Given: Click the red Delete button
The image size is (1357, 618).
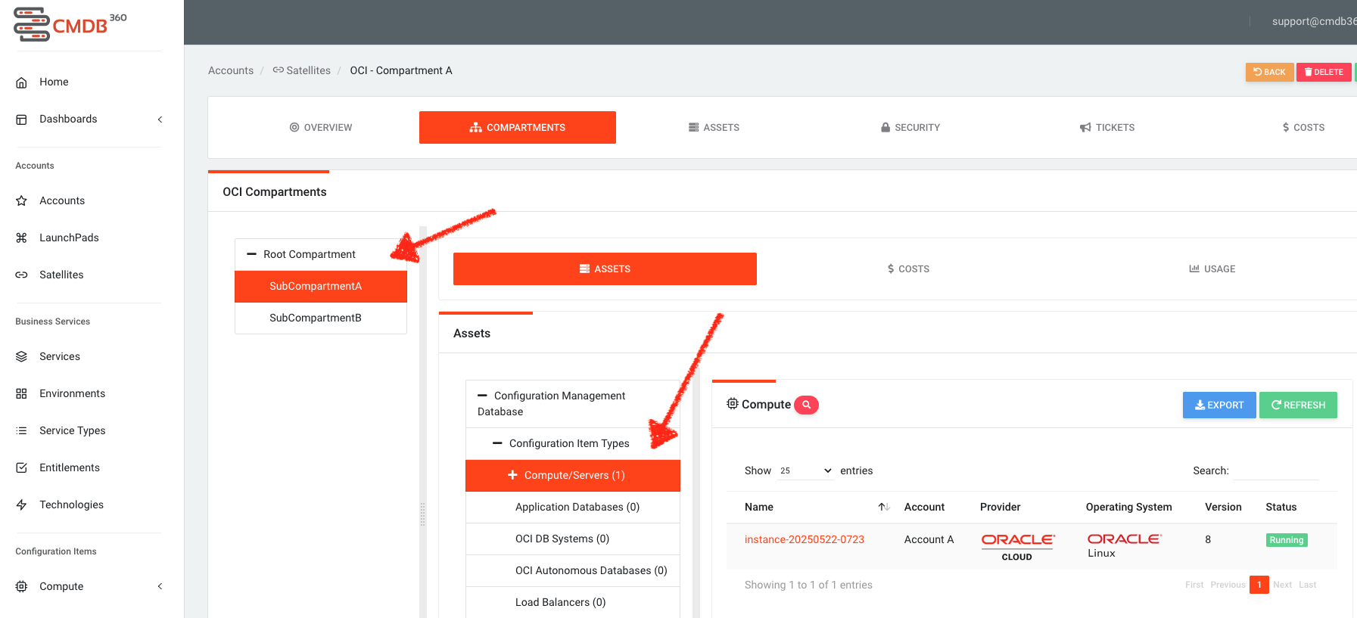Looking at the screenshot, I should [1324, 73].
